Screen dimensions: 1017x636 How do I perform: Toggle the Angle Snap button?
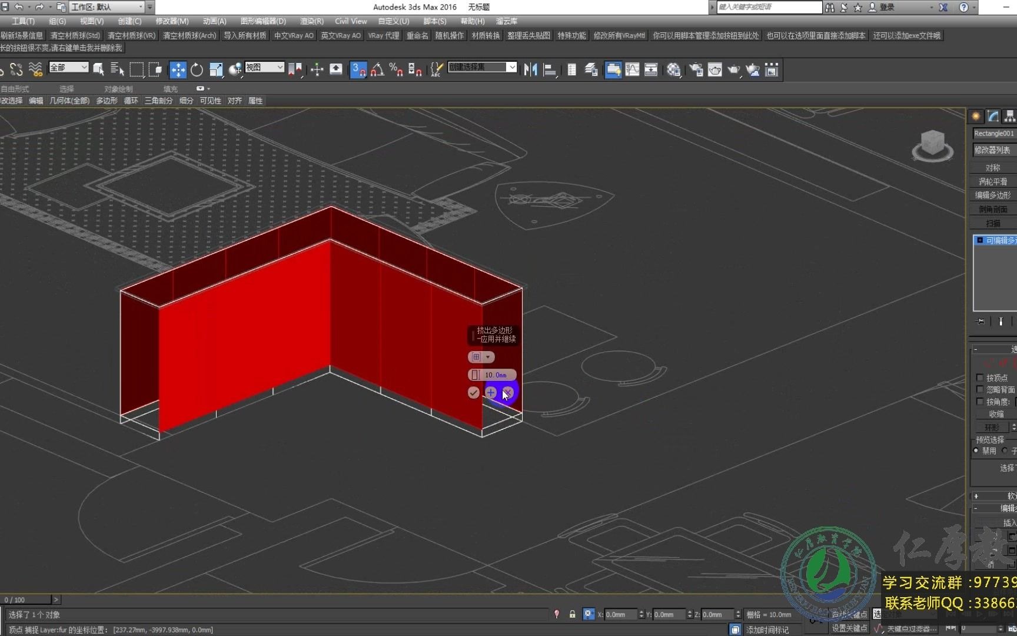(x=377, y=70)
